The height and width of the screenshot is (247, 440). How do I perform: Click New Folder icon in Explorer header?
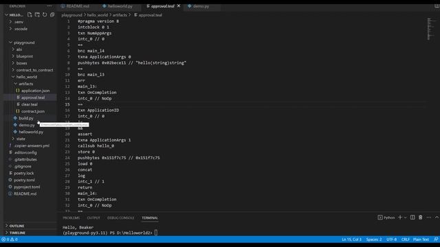(x=37, y=14)
